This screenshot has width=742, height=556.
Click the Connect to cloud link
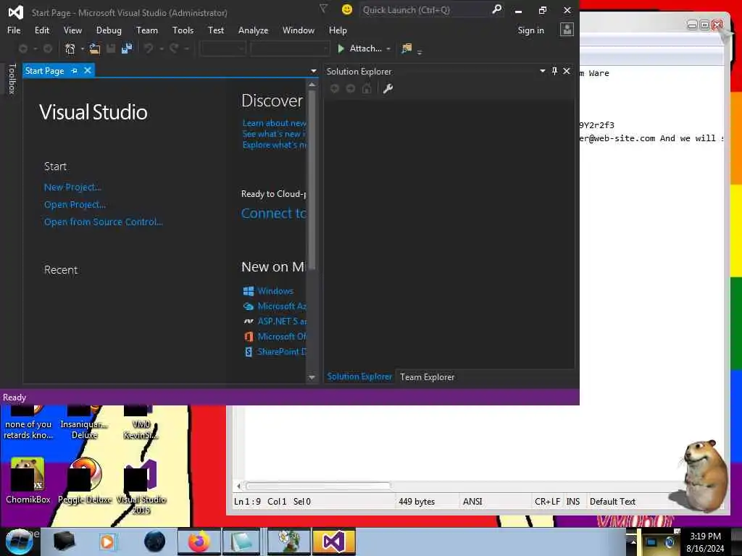point(273,214)
